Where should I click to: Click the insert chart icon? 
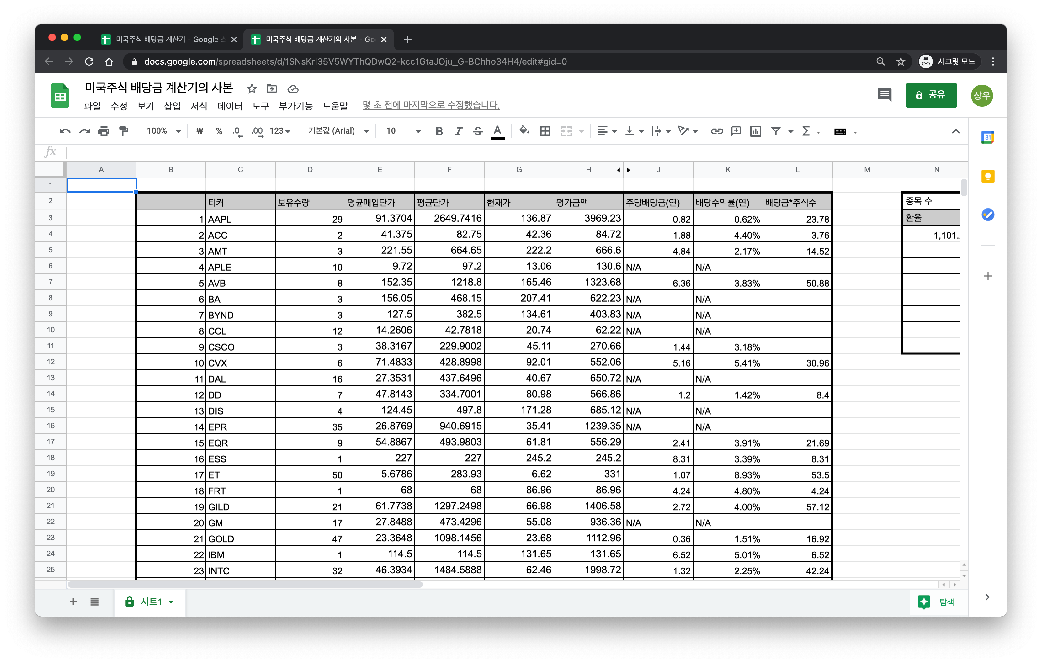(x=756, y=131)
